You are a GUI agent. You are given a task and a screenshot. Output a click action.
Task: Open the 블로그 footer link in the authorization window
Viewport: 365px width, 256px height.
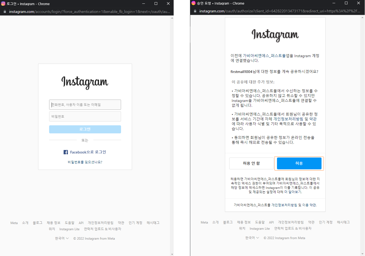click(x=228, y=222)
